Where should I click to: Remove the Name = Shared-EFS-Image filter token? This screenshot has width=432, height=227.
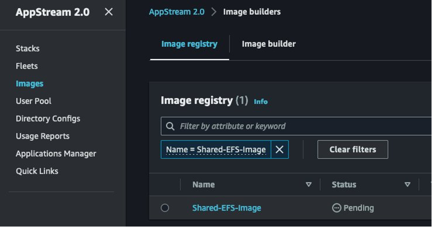click(280, 149)
